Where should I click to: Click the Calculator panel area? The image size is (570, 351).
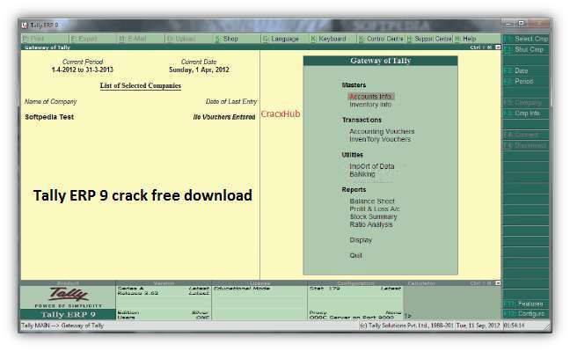coord(452,302)
